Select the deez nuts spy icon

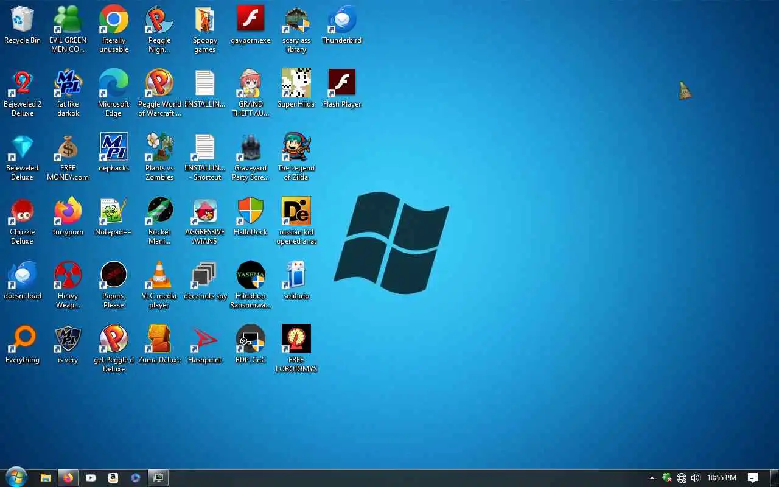(205, 281)
